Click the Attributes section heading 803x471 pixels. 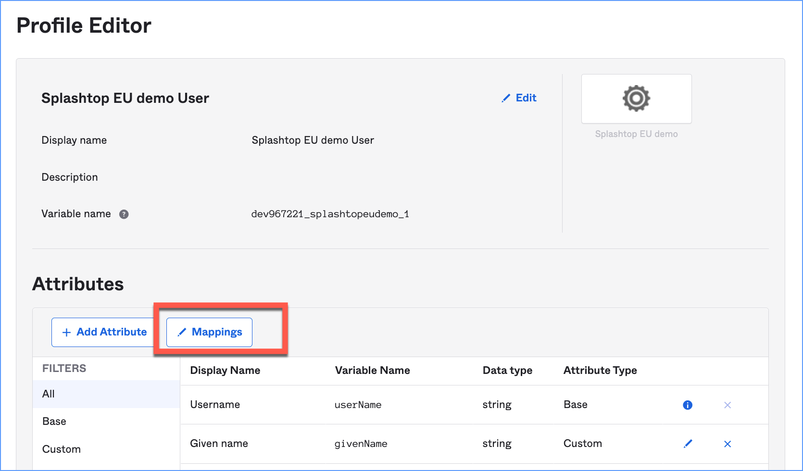pyautogui.click(x=78, y=284)
